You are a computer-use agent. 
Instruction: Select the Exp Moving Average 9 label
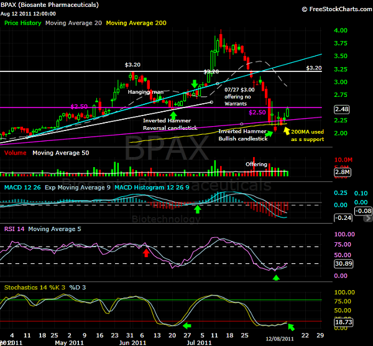78,187
